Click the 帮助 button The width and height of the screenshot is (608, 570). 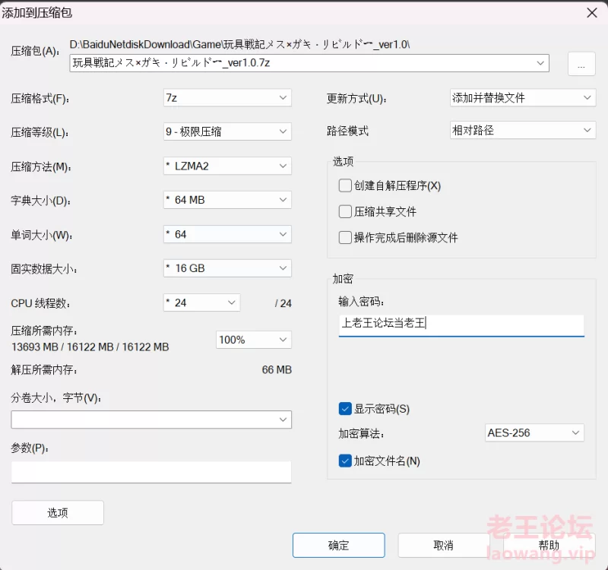[x=549, y=545]
